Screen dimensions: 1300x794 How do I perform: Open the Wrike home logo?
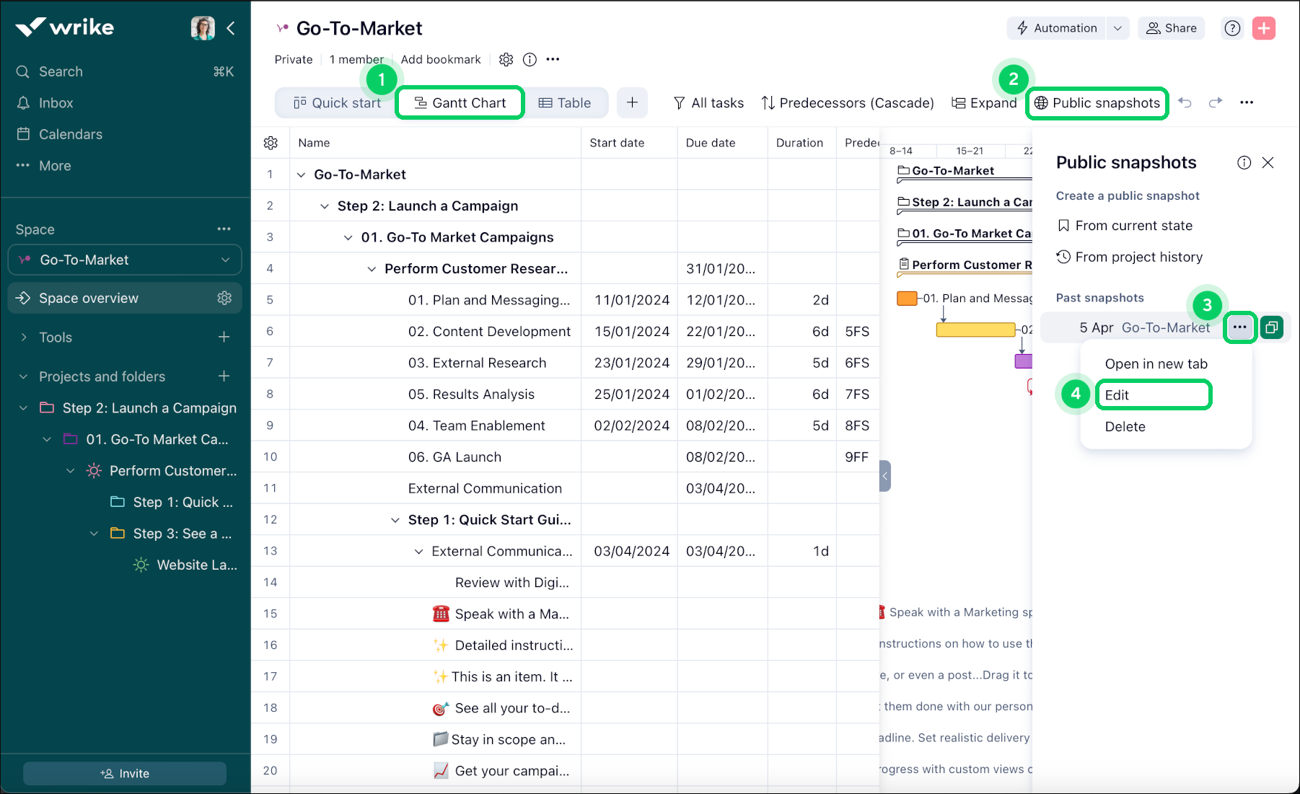65,27
